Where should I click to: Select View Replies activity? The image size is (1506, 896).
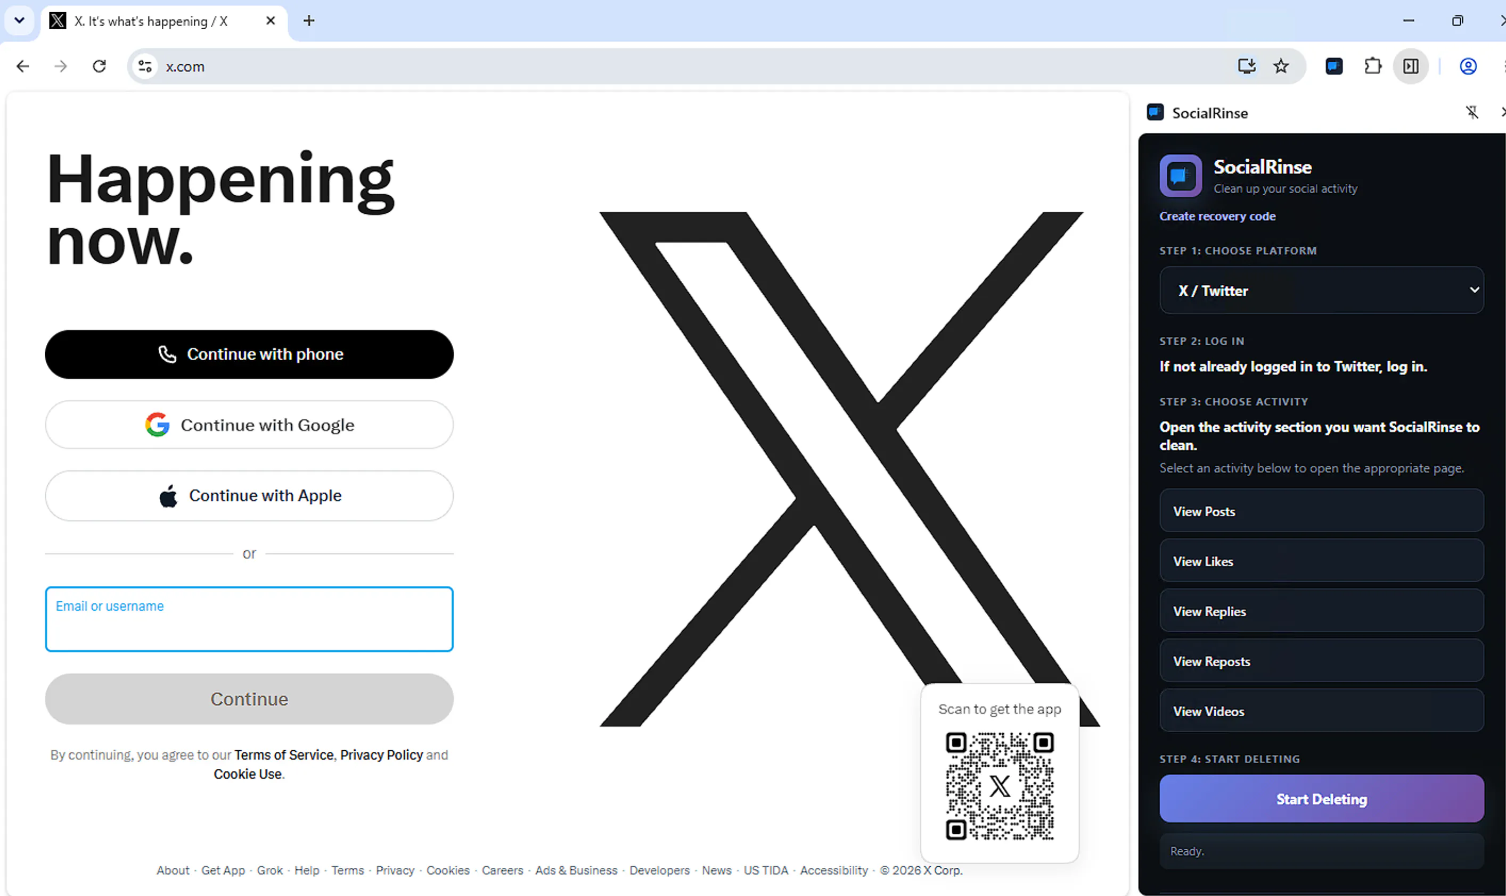(x=1321, y=611)
